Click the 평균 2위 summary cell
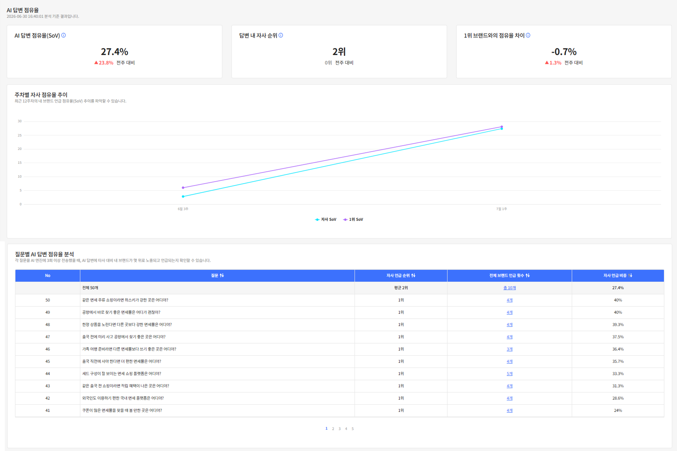The width and height of the screenshot is (677, 451). point(401,288)
